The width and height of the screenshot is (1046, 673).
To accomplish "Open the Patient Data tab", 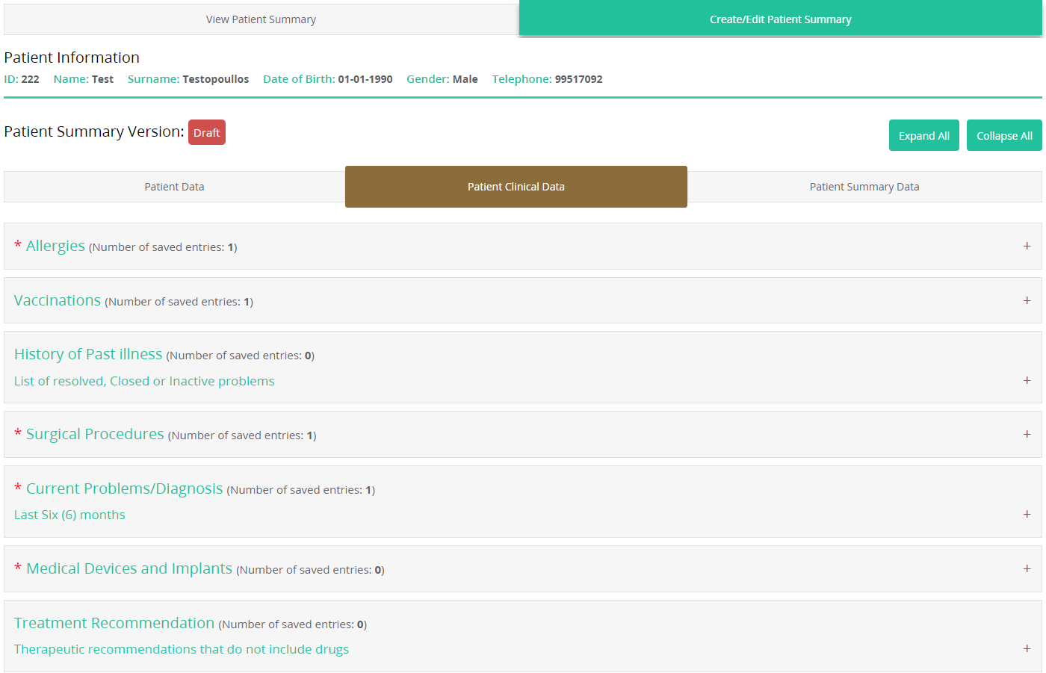I will [x=174, y=187].
